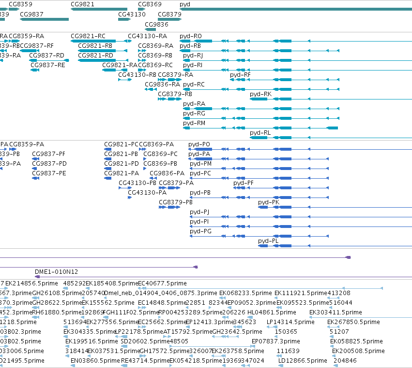Select the pyd-RC transcript label

point(194,85)
